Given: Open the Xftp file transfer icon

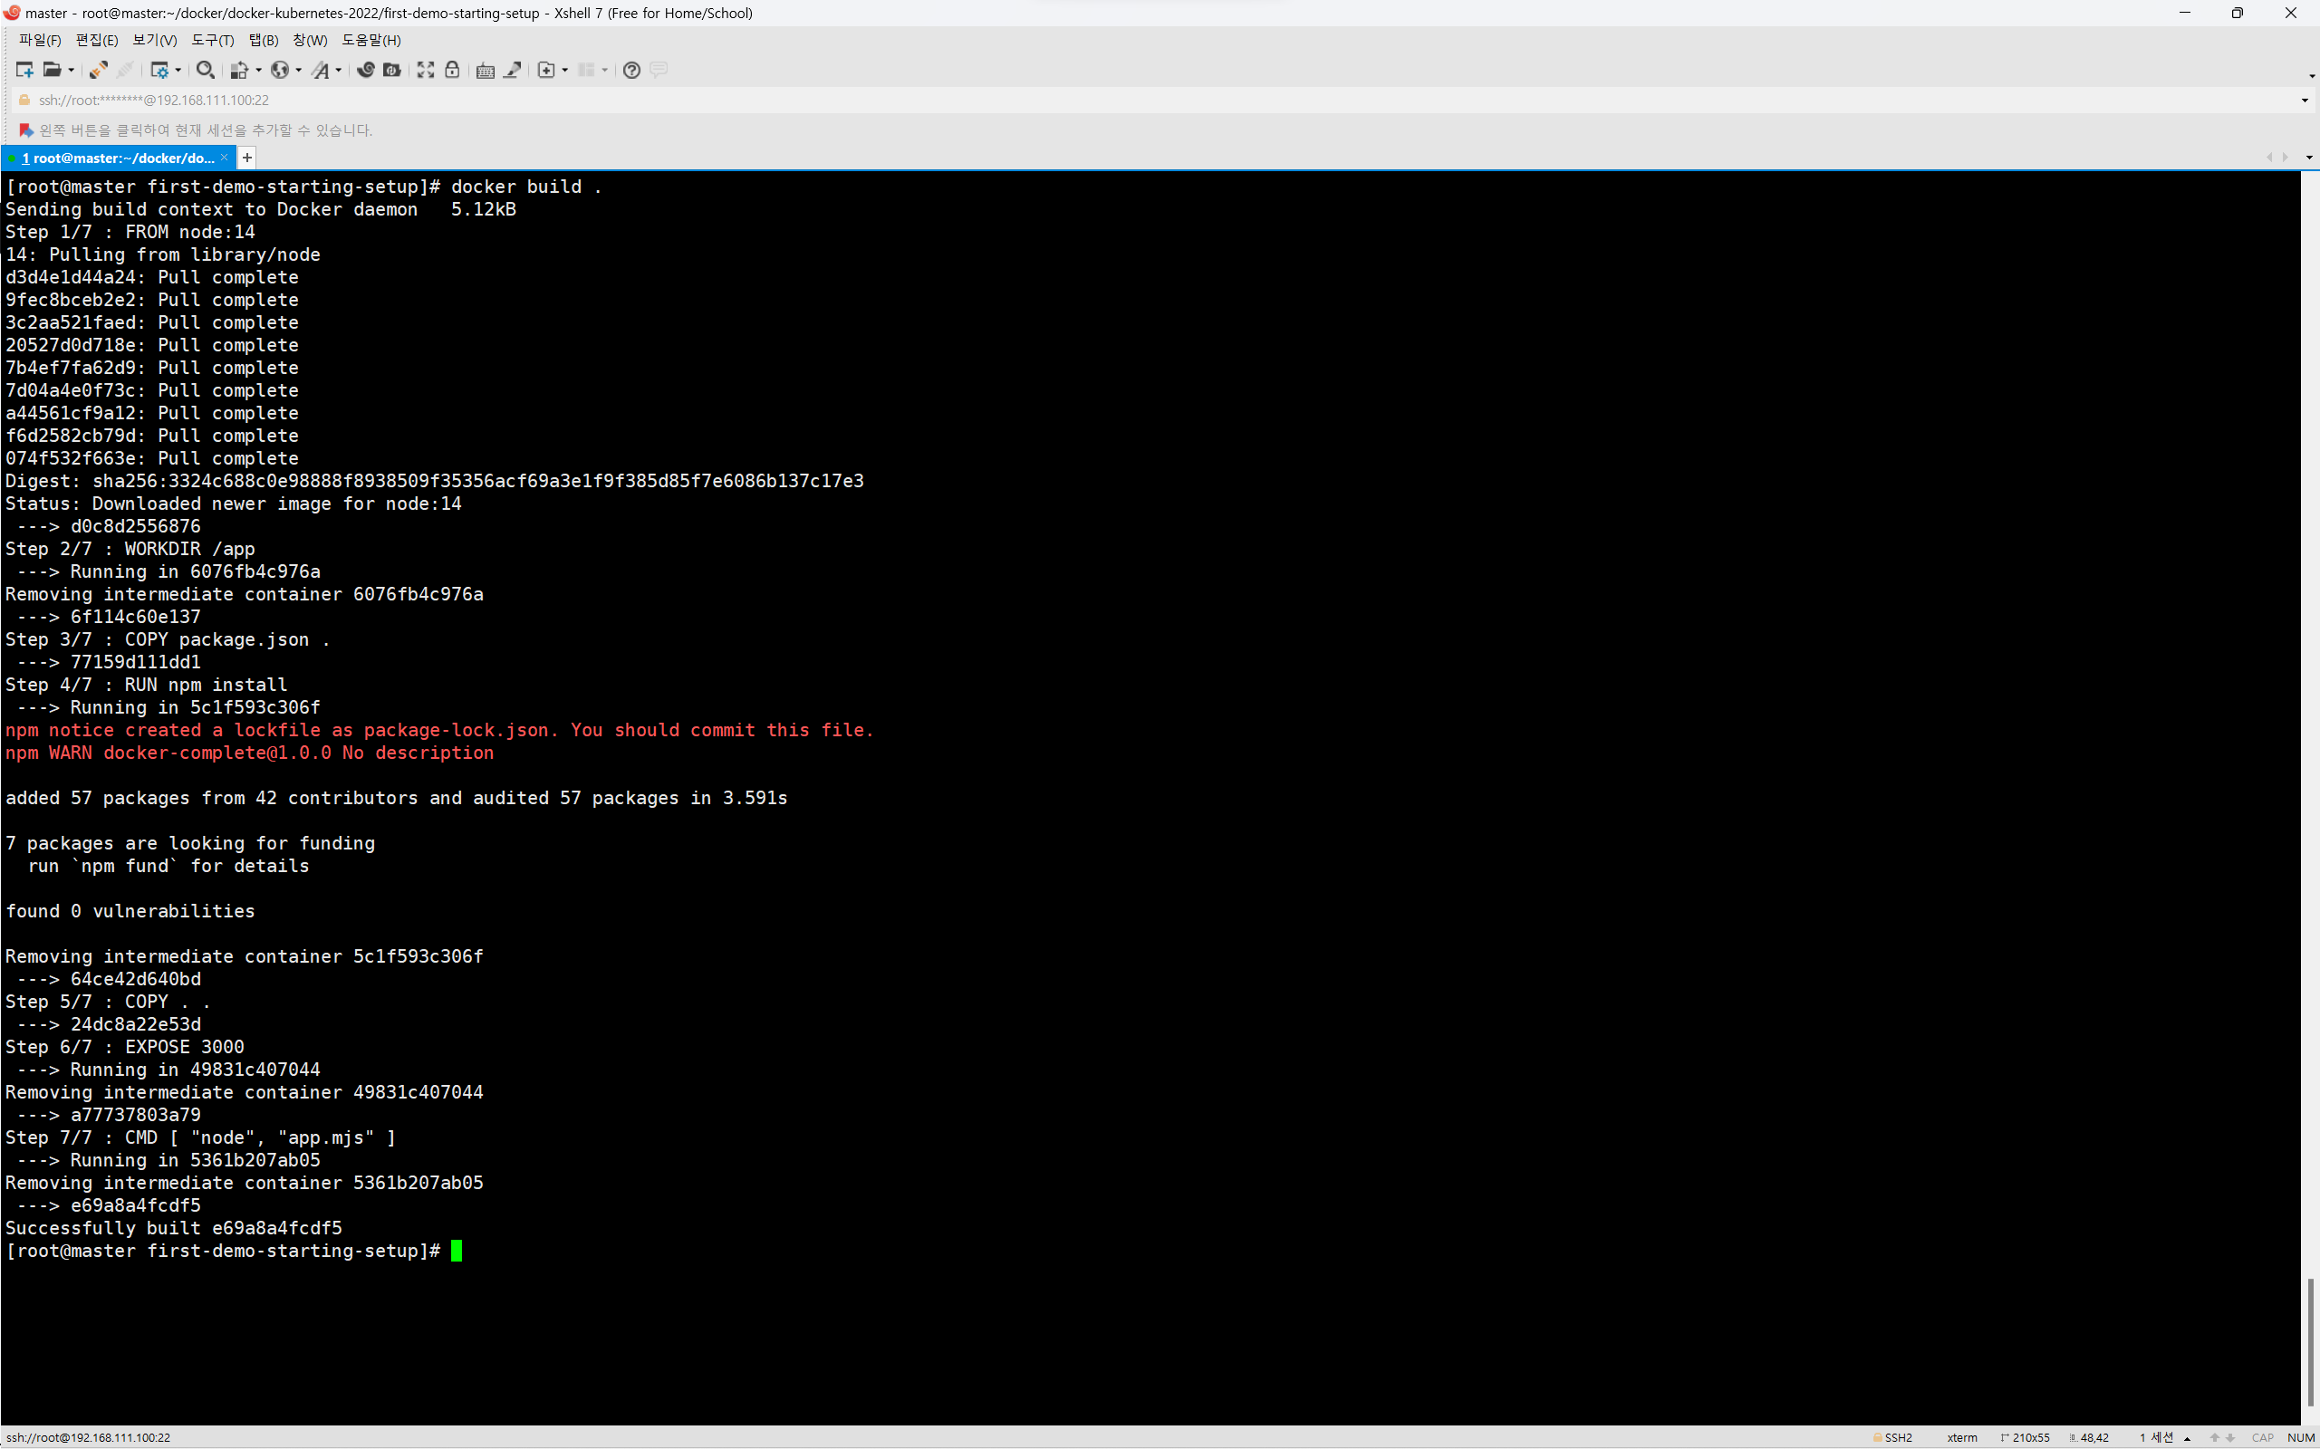Looking at the screenshot, I should (x=392, y=70).
